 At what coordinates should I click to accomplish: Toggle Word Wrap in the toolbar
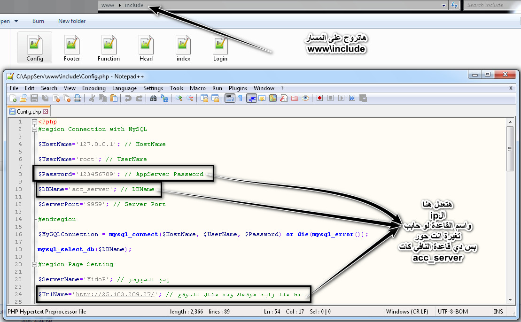[230, 98]
